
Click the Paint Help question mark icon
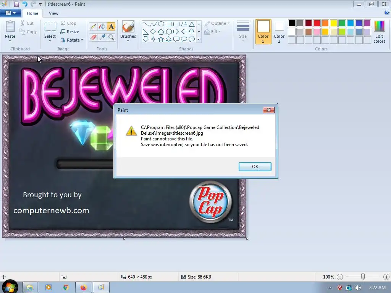[x=387, y=13]
